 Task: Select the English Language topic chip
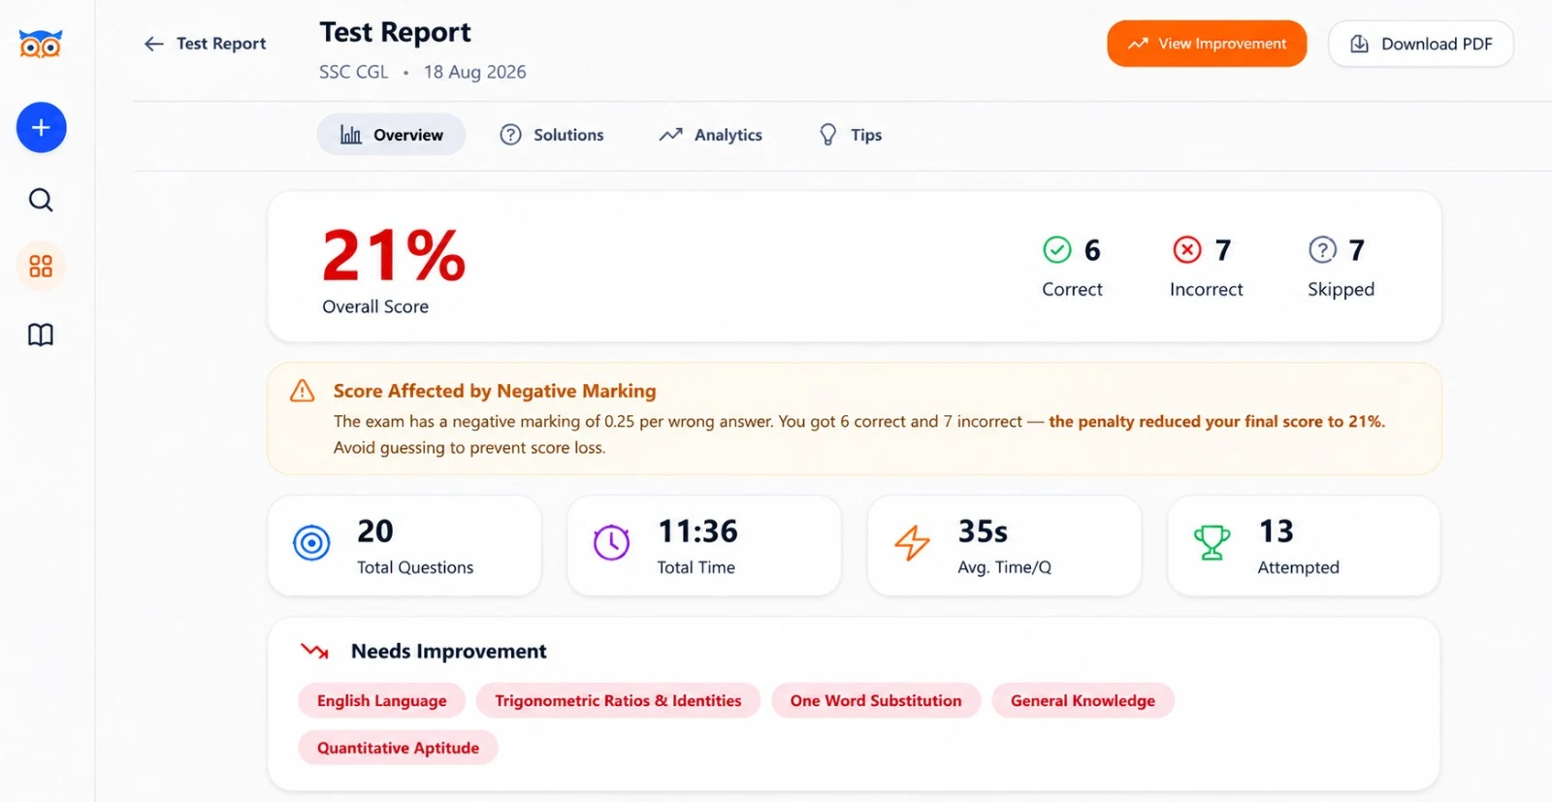tap(381, 700)
